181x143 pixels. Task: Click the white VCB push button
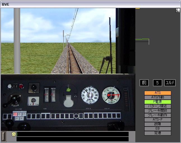coord(10,86)
